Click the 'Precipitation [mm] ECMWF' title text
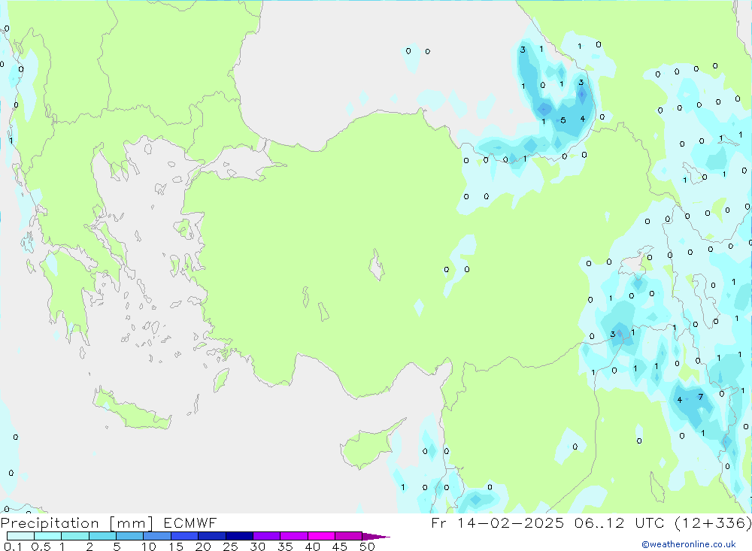 pos(109,522)
